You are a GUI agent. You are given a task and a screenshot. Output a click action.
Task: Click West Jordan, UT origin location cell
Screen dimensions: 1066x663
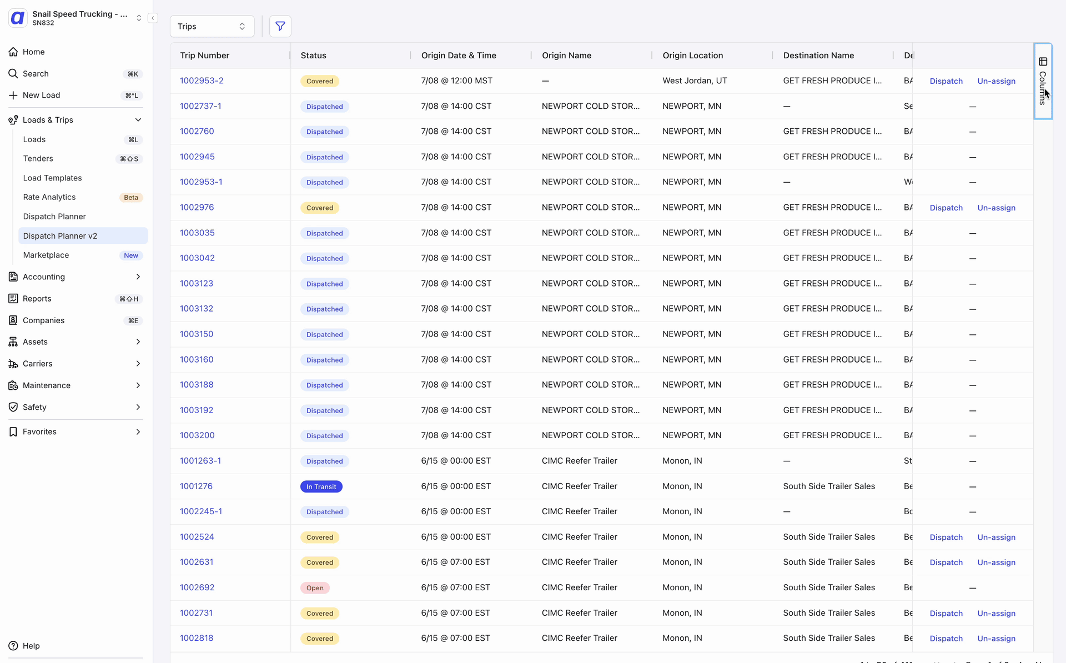tap(695, 81)
